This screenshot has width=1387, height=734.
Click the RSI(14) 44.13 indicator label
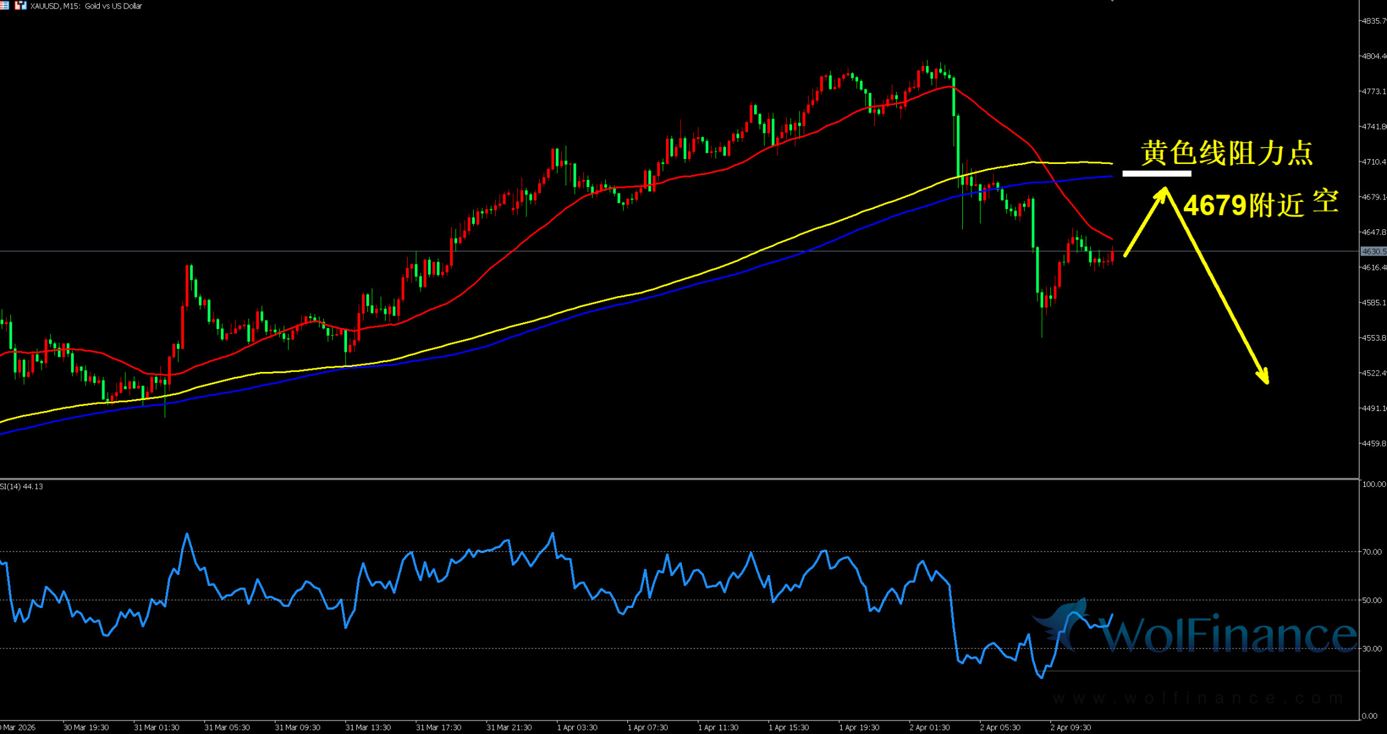pyautogui.click(x=22, y=486)
